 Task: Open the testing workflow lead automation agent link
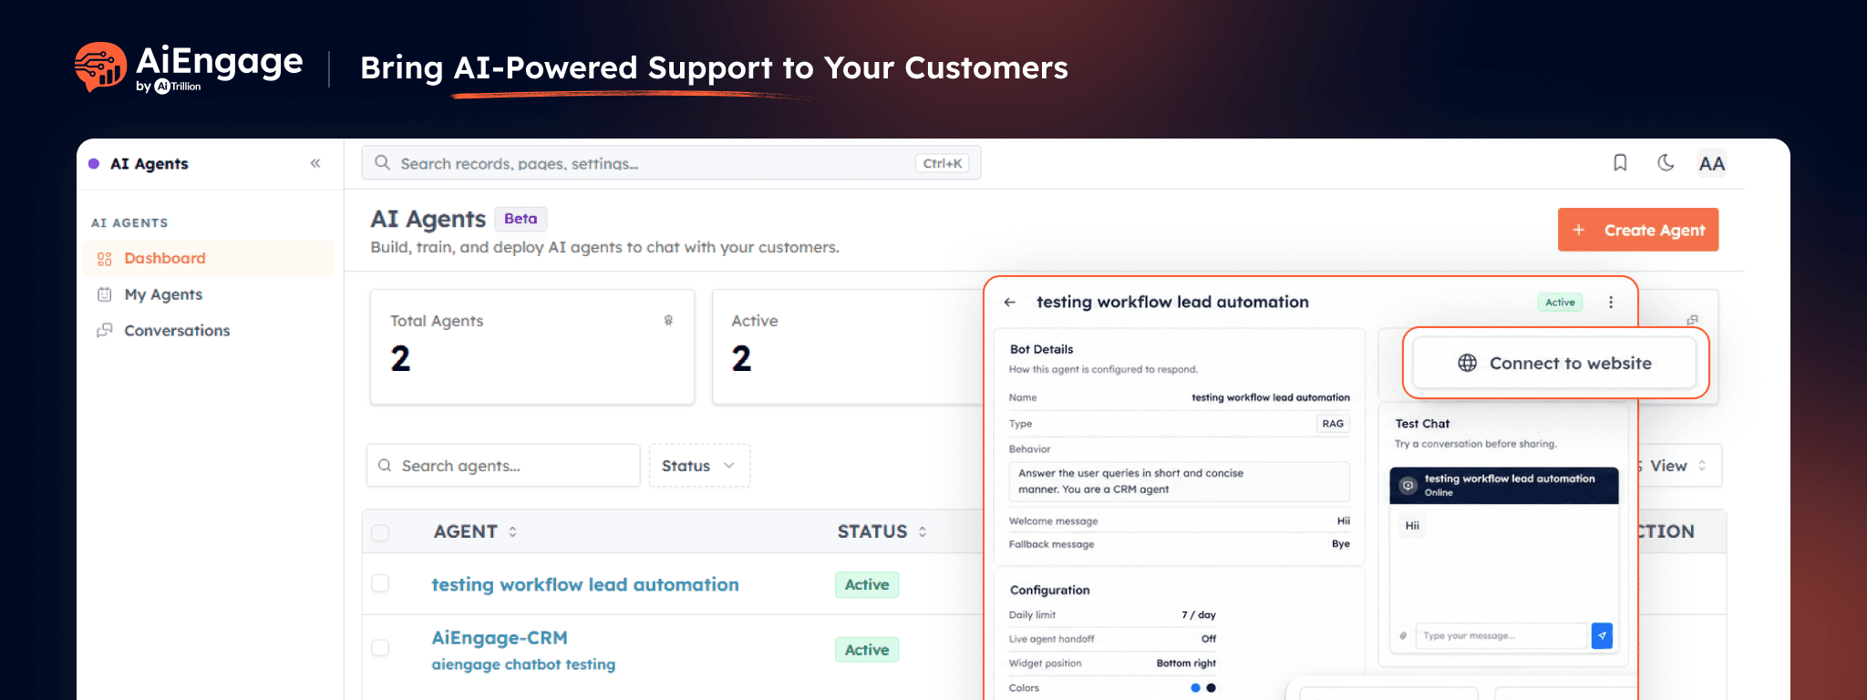tap(585, 584)
